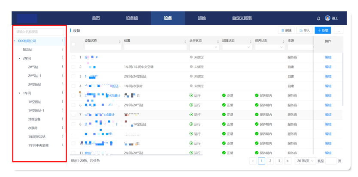Sort by the 设备名称 column sort arrows
This screenshot has width=358, height=177.
120,41
